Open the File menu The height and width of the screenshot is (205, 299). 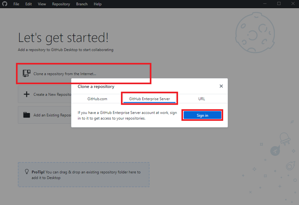pos(16,4)
